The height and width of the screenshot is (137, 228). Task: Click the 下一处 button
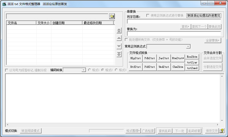pyautogui.click(x=180, y=131)
